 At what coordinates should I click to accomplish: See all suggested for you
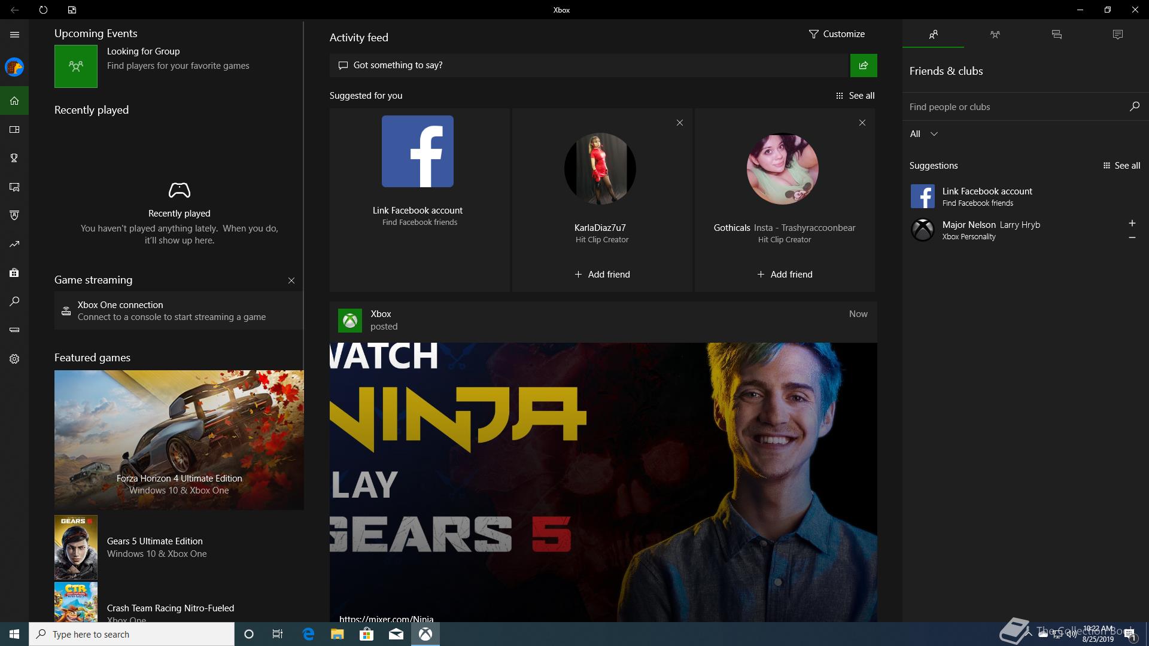[855, 96]
